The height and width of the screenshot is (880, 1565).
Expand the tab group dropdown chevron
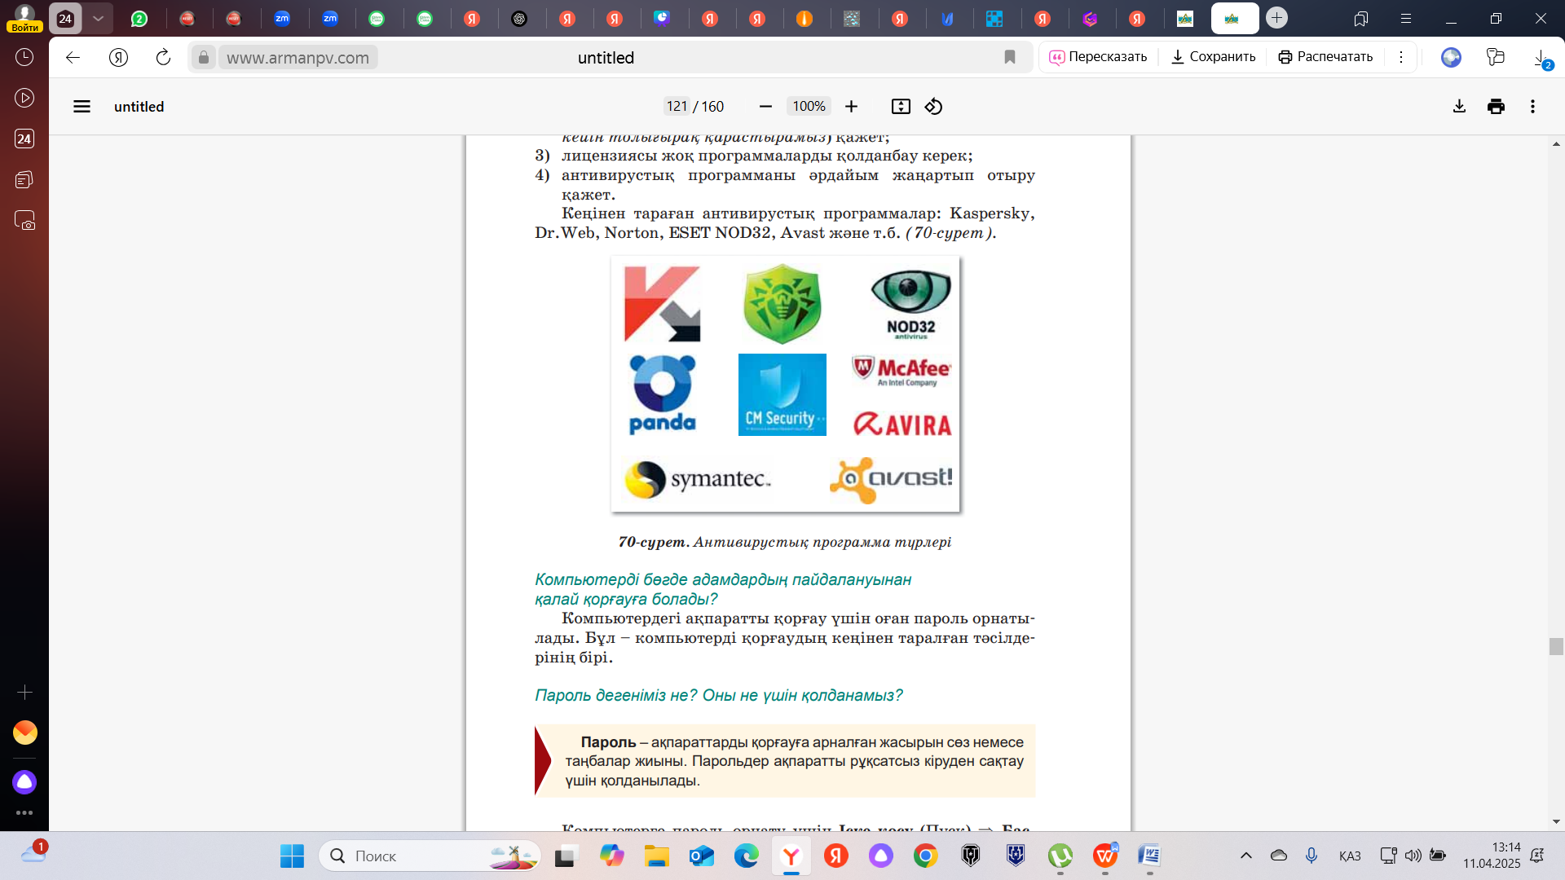tap(98, 18)
